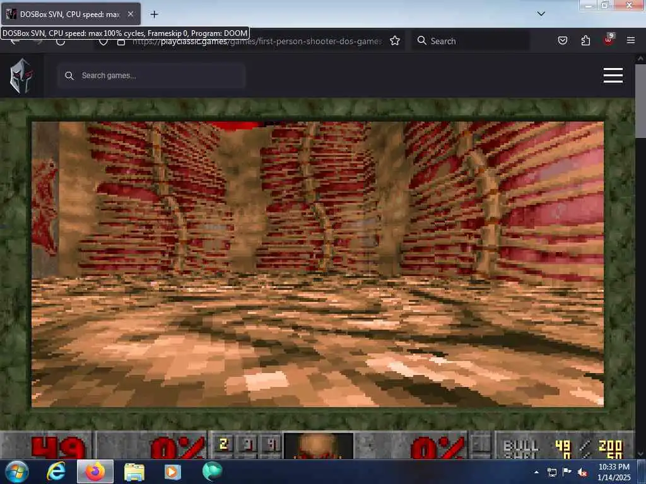646x484 pixels.
Task: Show hidden system tray icons
Action: [536, 472]
